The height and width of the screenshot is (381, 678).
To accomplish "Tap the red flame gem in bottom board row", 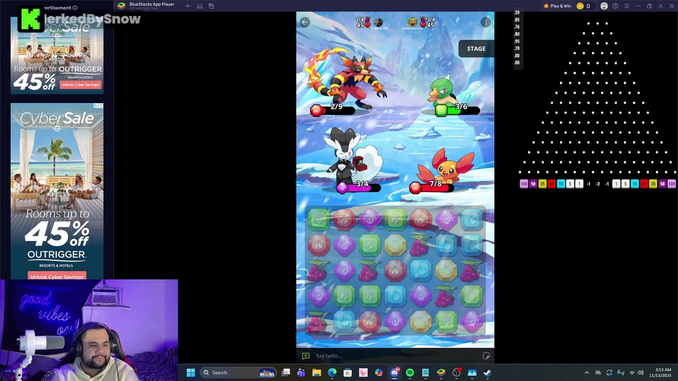I will tap(370, 321).
